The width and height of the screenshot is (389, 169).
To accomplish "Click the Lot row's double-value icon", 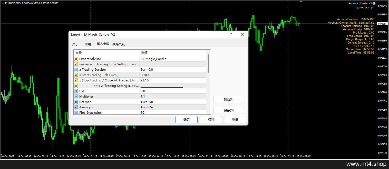I will tap(76, 91).
